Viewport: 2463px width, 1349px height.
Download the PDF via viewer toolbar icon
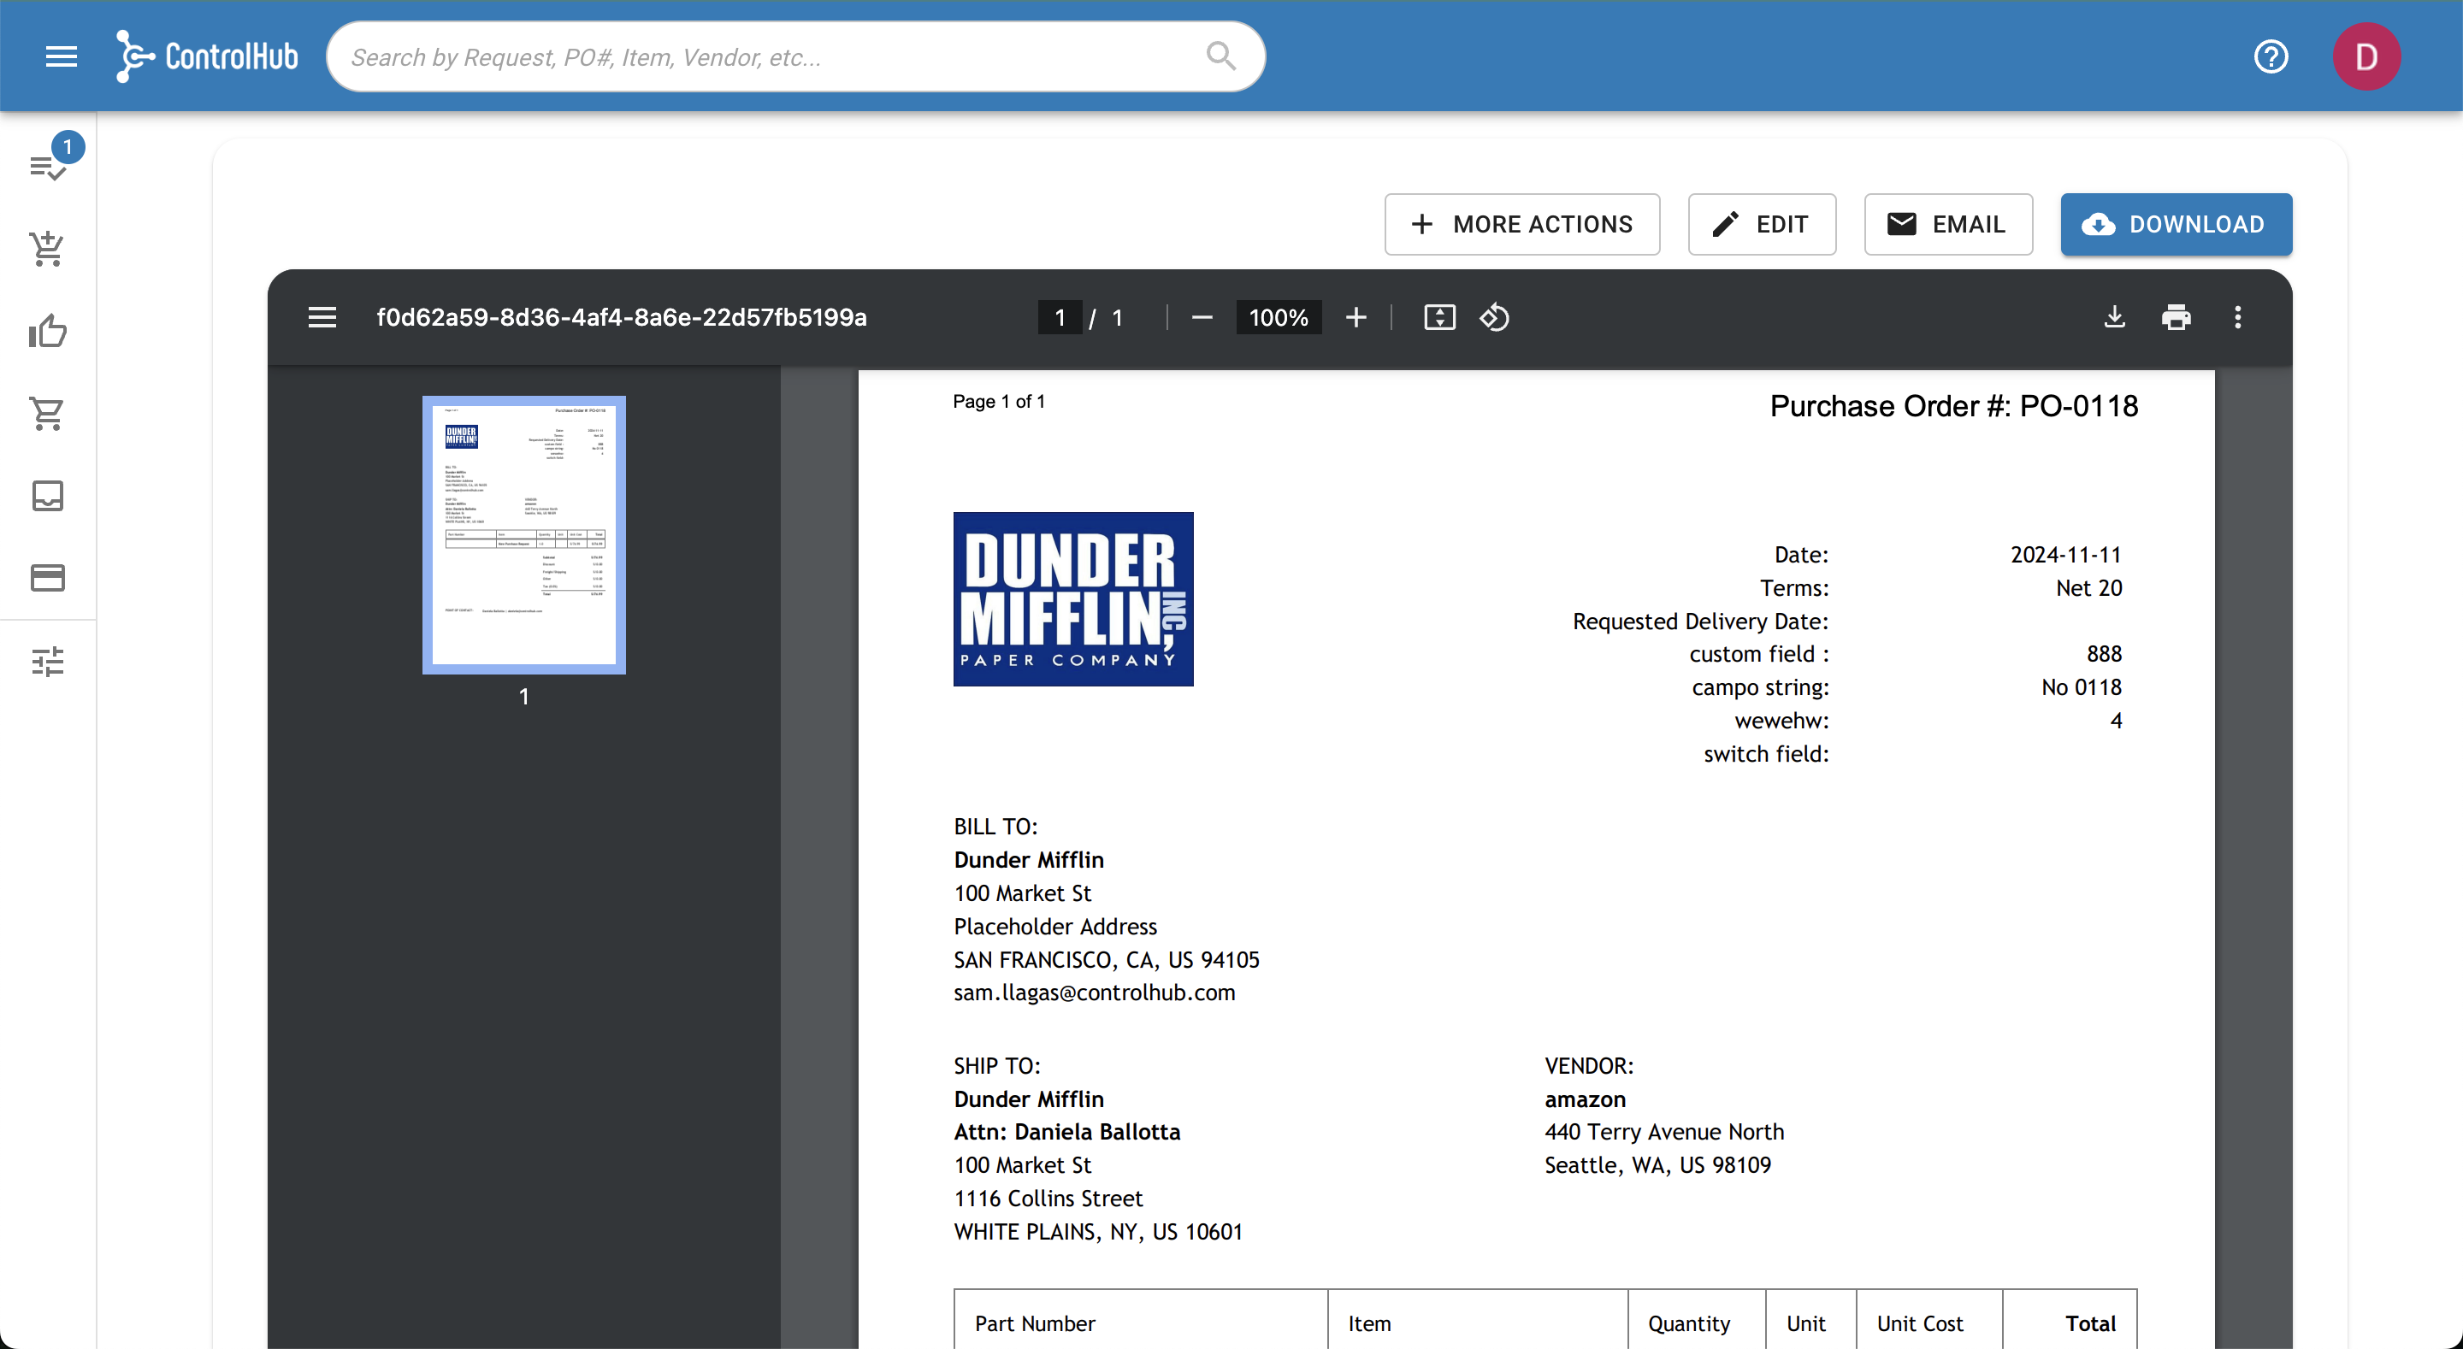click(2114, 317)
